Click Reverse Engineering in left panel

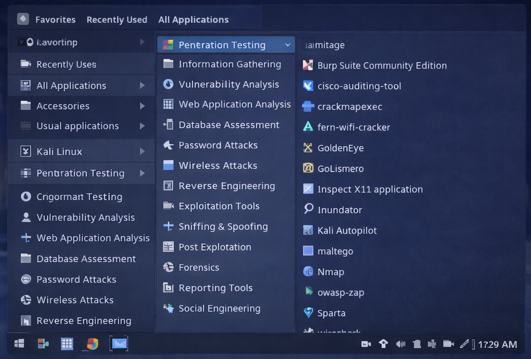click(x=81, y=321)
